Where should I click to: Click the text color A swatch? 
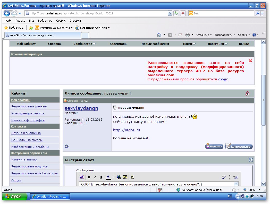tap(108, 177)
